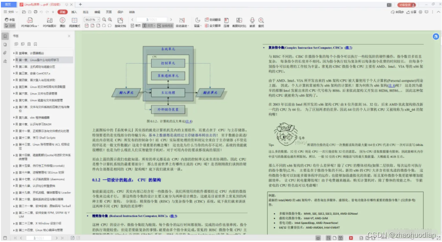The height and width of the screenshot is (242, 442).
Task: Expand bookmark 第十章 认识与学习BASH
Action: tap(14, 124)
